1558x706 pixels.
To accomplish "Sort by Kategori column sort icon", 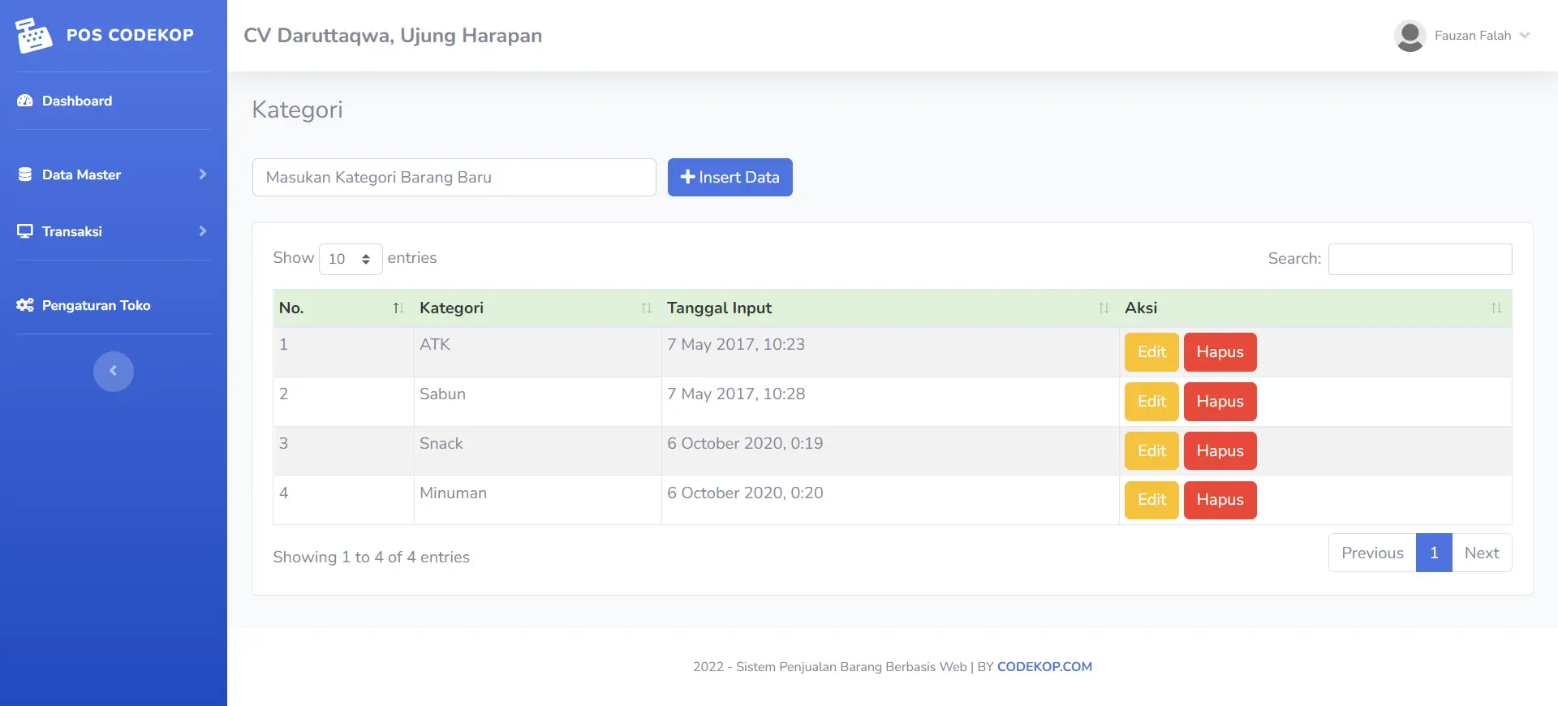I will 646,308.
